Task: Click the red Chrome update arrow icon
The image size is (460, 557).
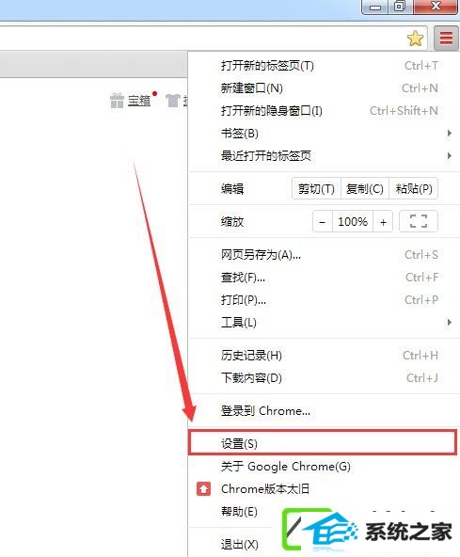Action: 203,489
